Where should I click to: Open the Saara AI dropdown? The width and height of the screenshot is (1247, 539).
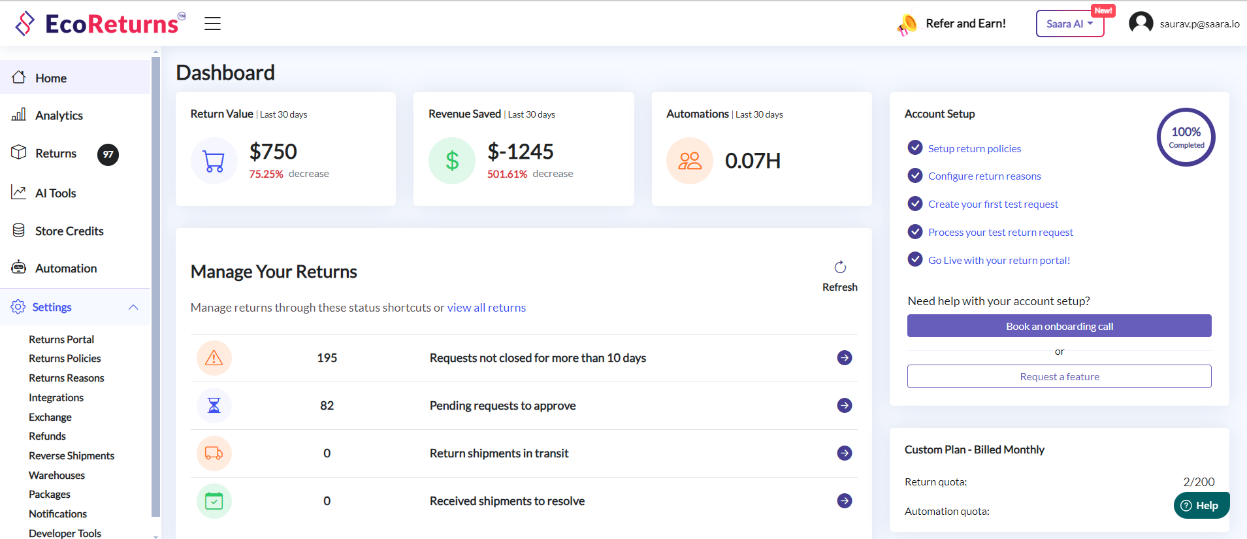1069,24
